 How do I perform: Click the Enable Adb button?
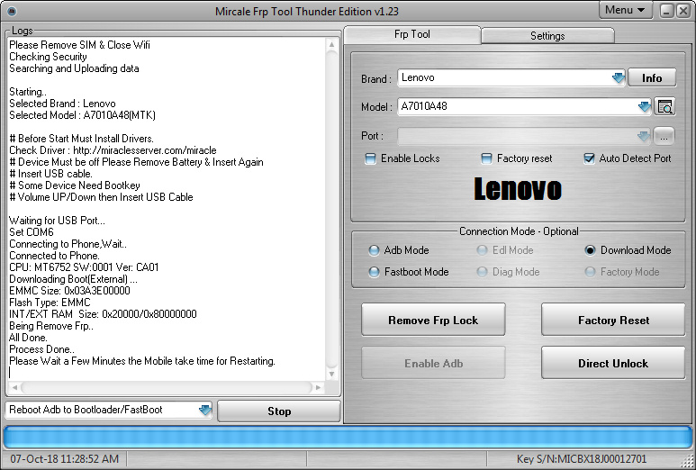coord(433,363)
